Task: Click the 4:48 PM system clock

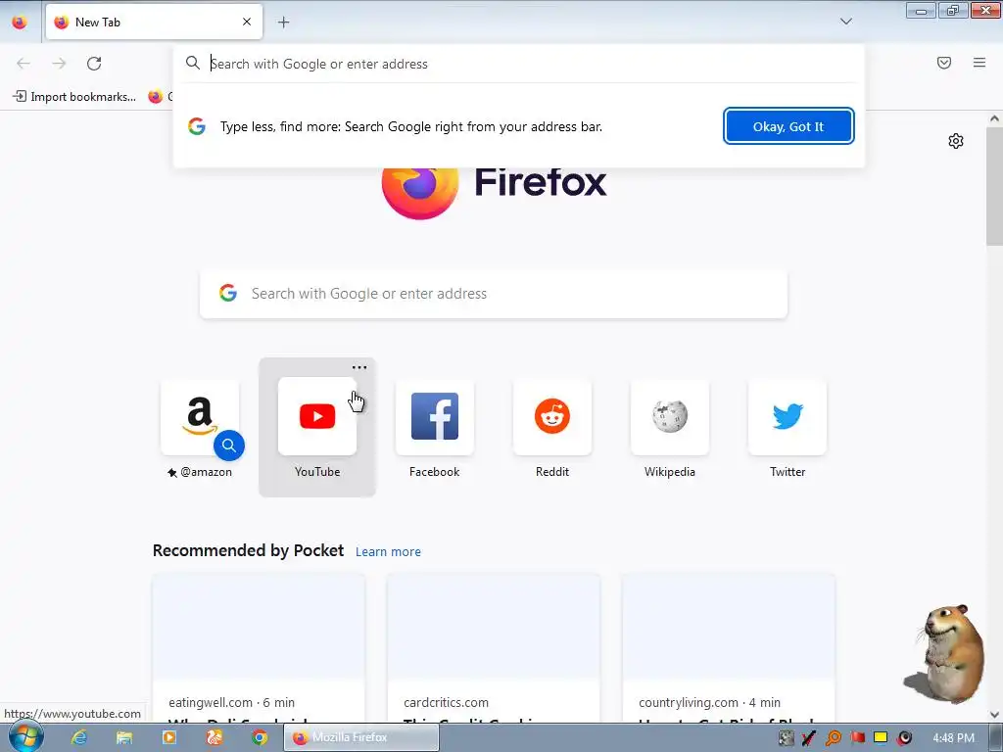Action: pos(953,737)
